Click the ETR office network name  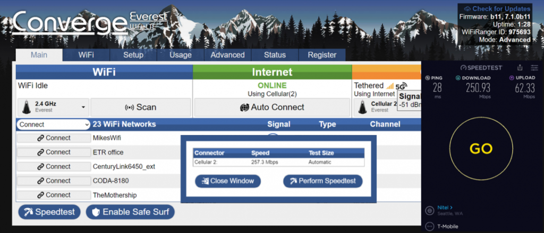[108, 152]
